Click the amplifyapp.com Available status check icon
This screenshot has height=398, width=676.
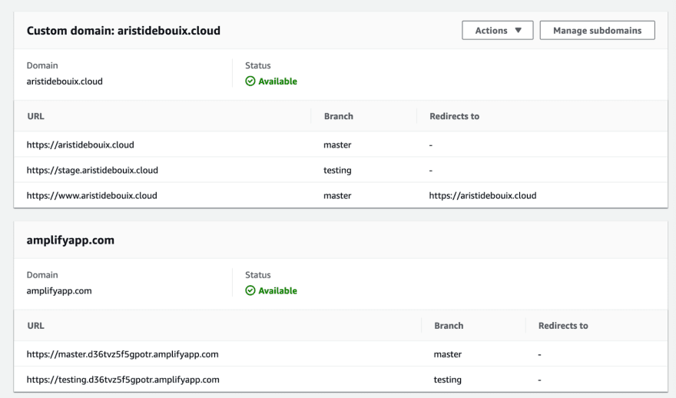point(250,290)
